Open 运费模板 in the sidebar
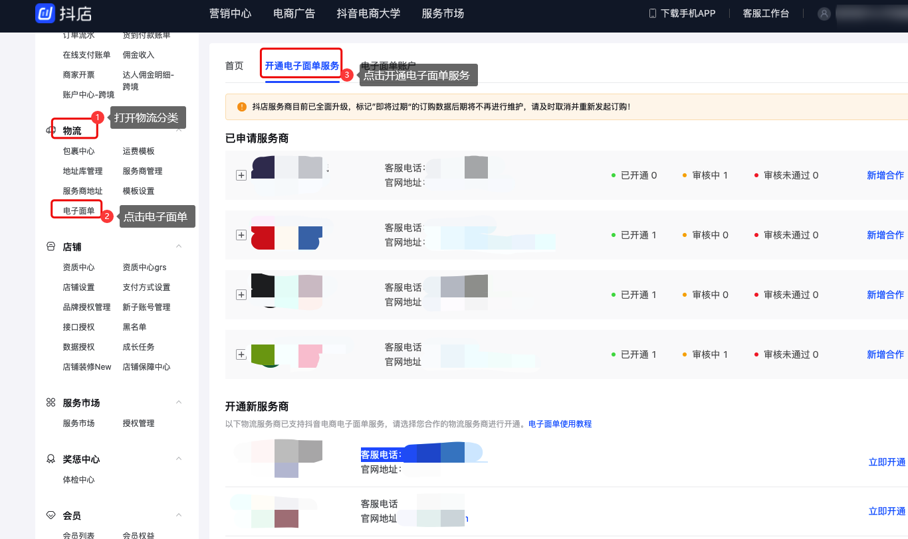 point(138,151)
